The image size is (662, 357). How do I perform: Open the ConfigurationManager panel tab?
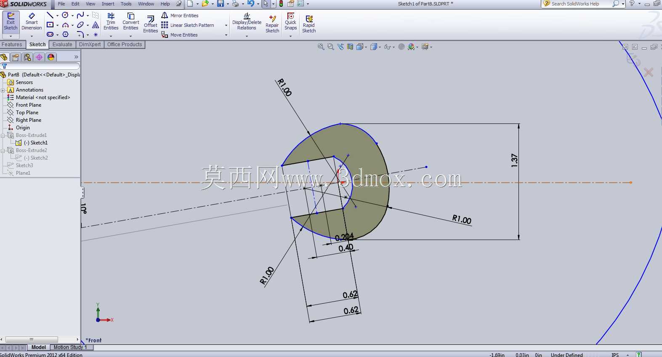(27, 57)
